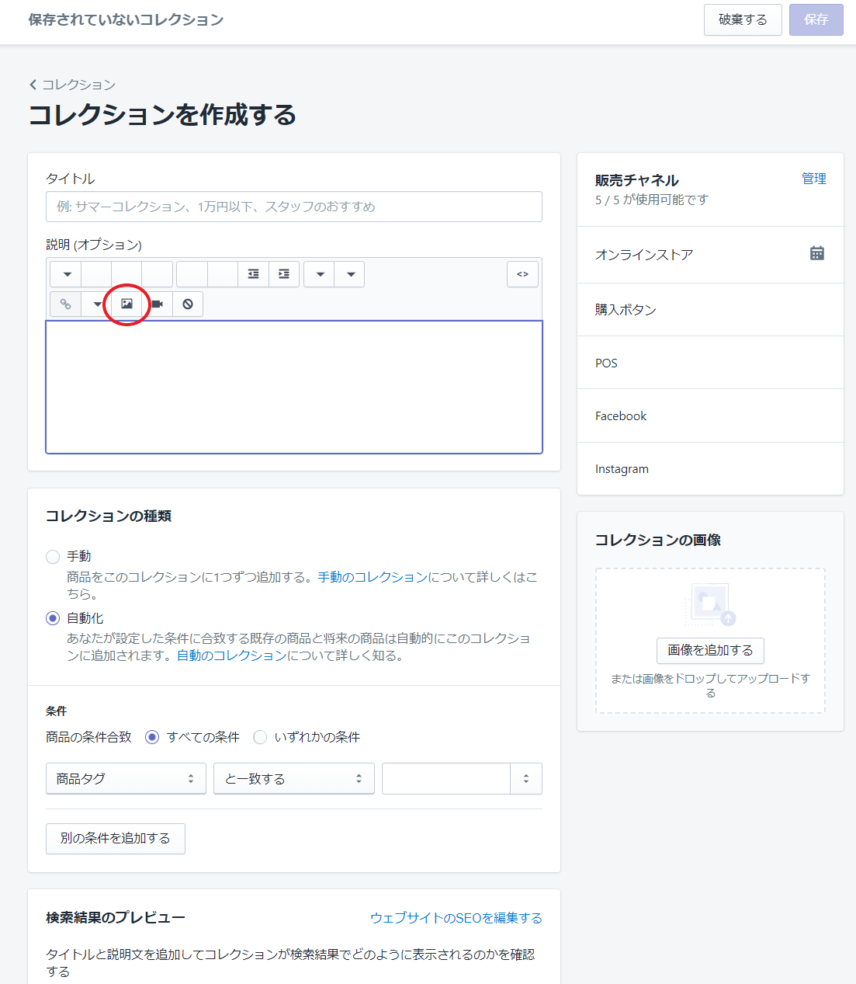Click the 5 / 5 が使用可能です text
Viewport: 856px width, 984px height.
[652, 200]
